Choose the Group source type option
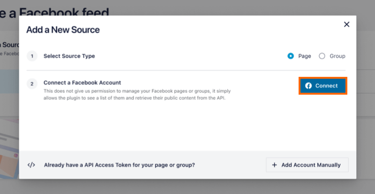Image resolution: width=375 pixels, height=194 pixels. tap(322, 56)
